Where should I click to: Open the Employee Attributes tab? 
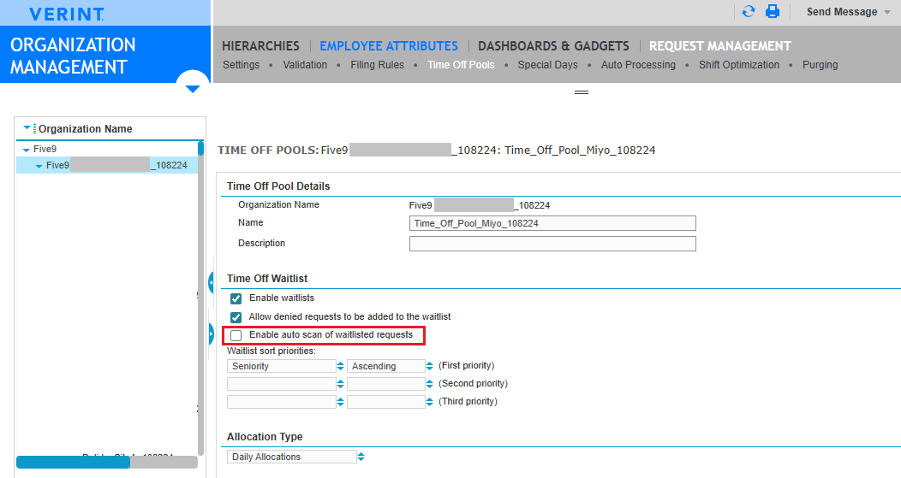pos(389,46)
